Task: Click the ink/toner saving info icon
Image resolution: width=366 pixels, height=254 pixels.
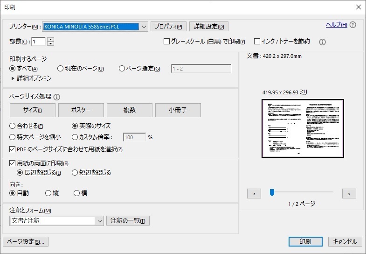Action: (x=322, y=42)
